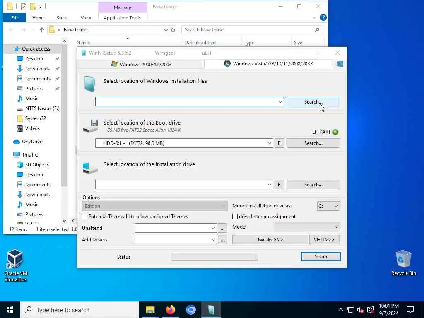
Task: Switch to WinNTSetup taskbar icon
Action: [211, 310]
